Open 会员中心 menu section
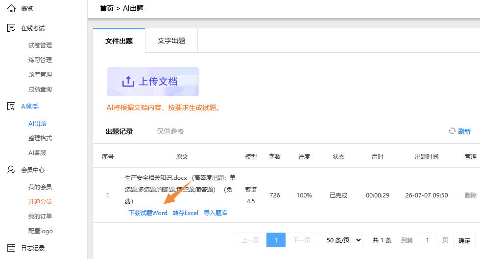 click(33, 170)
